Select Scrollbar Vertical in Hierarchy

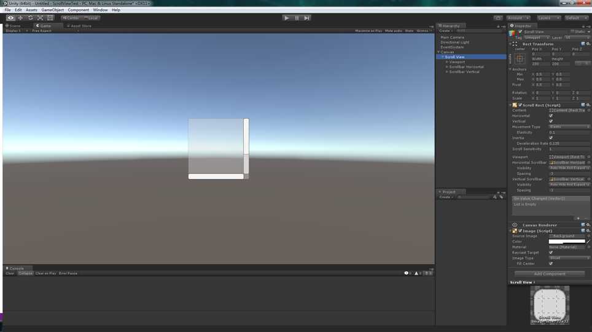[x=464, y=72]
